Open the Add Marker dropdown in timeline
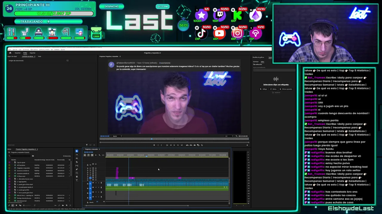This screenshot has width=382, height=214. pos(96,155)
